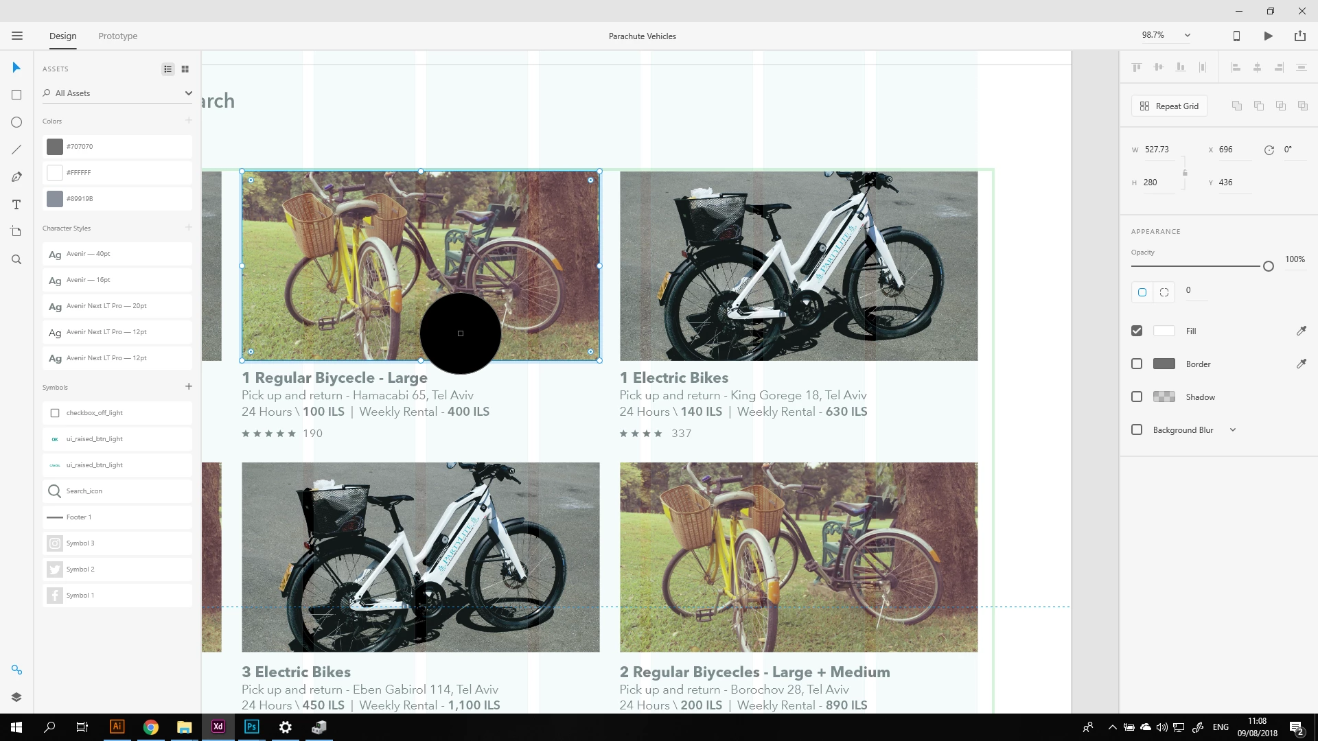Image resolution: width=1318 pixels, height=741 pixels.
Task: Click the Repeat Grid button
Action: (x=1169, y=106)
